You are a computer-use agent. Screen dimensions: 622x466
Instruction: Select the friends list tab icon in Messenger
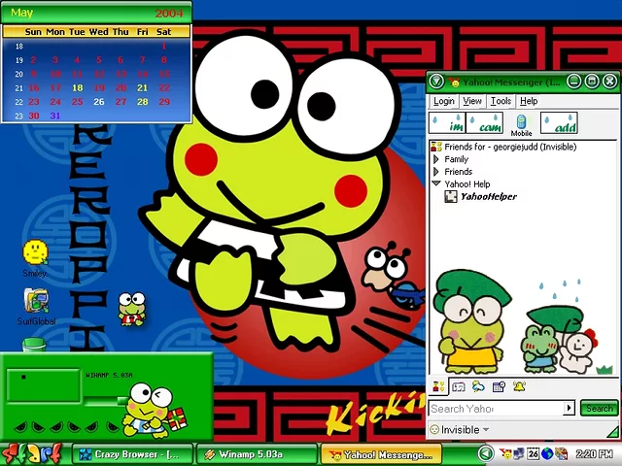[x=438, y=386]
